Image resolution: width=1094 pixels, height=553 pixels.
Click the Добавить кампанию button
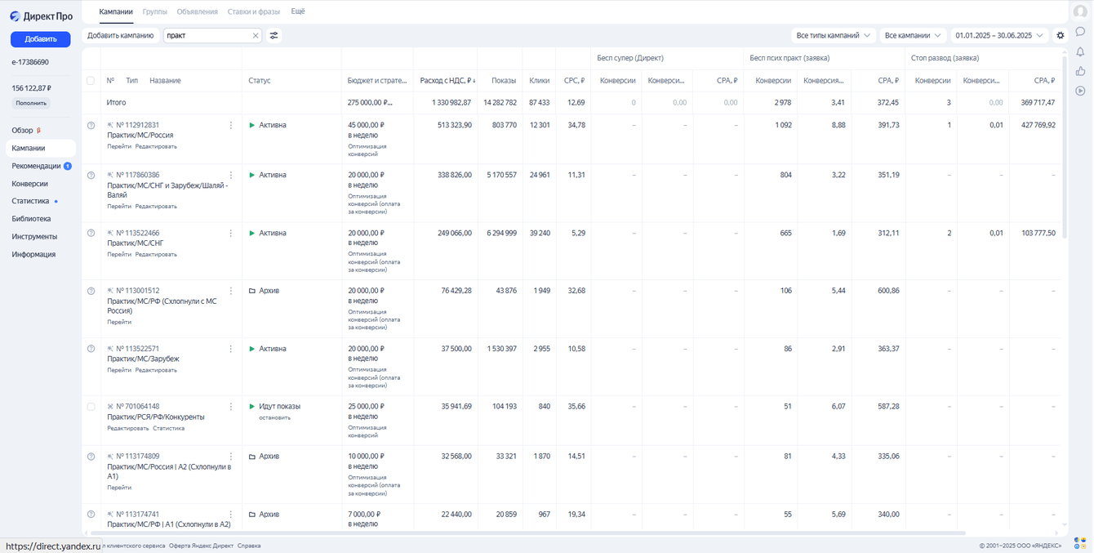point(121,36)
